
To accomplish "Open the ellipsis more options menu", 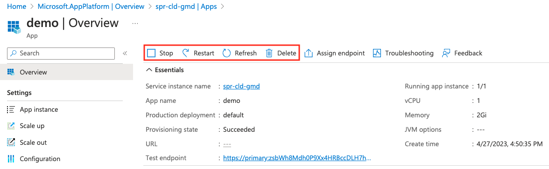I will 135,23.
